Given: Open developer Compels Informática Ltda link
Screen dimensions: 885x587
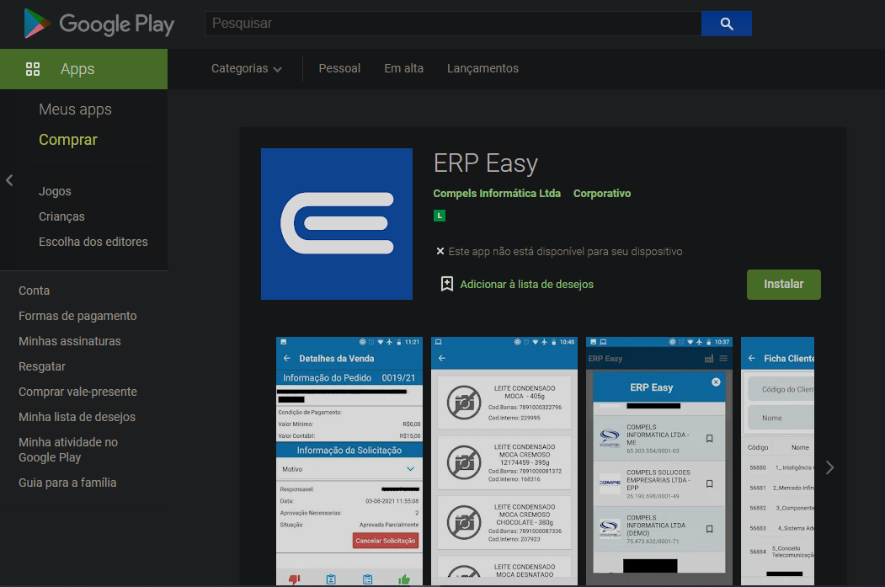Looking at the screenshot, I should (497, 194).
